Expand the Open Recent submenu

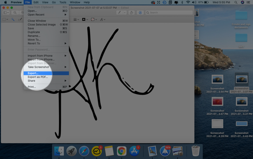tap(46, 15)
